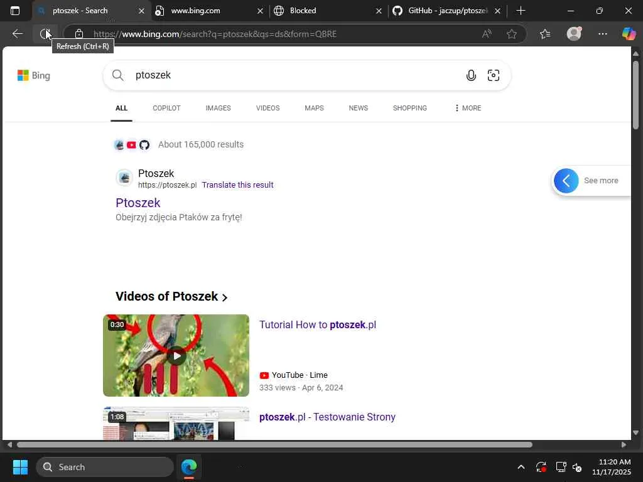The height and width of the screenshot is (482, 643).
Task: Open Tutorial How to ptoszek.pl link
Action: pos(317,325)
